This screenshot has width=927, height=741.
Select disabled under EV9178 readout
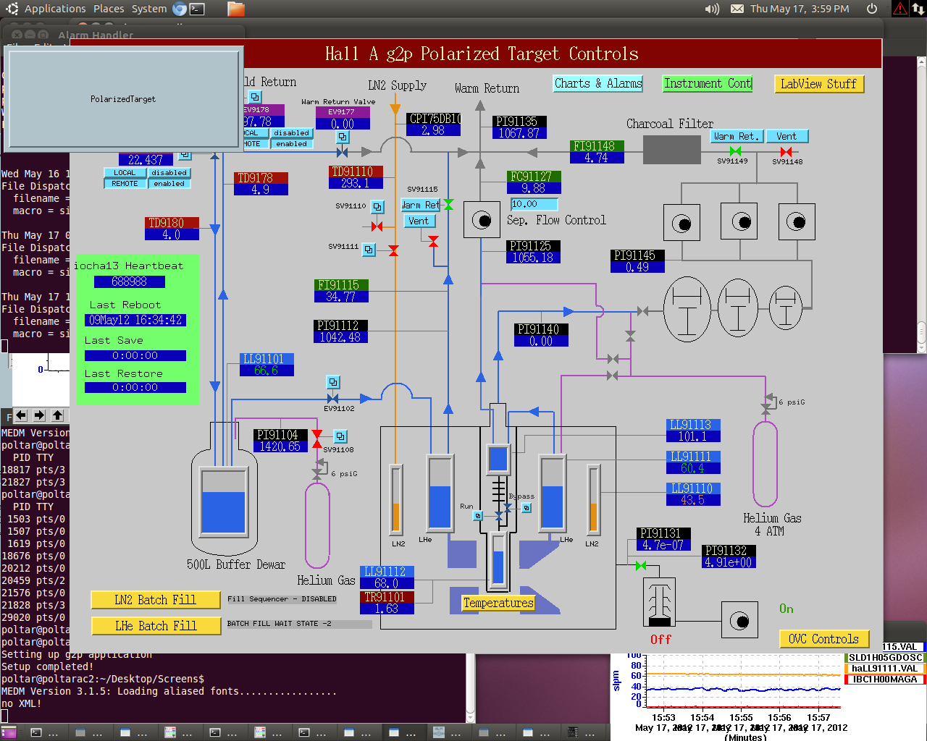pos(291,133)
